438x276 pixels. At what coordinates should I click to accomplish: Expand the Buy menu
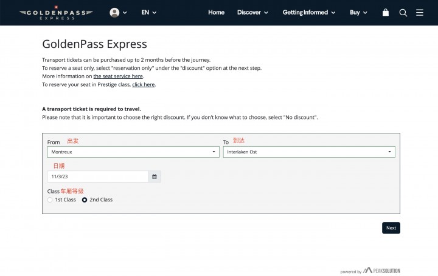coord(358,13)
